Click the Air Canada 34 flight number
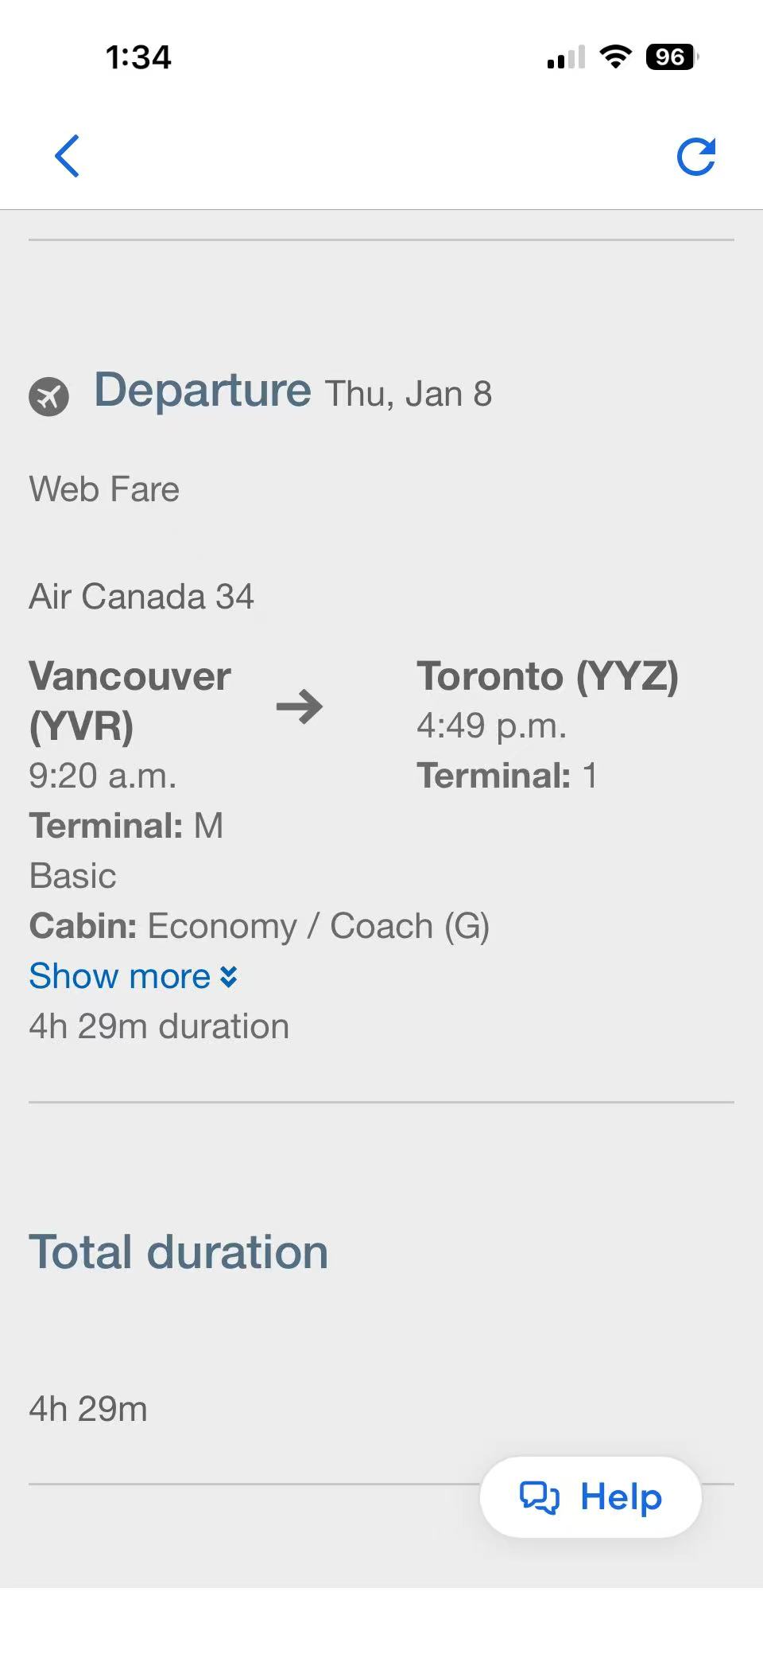Viewport: 763px width, 1654px height. click(x=141, y=597)
